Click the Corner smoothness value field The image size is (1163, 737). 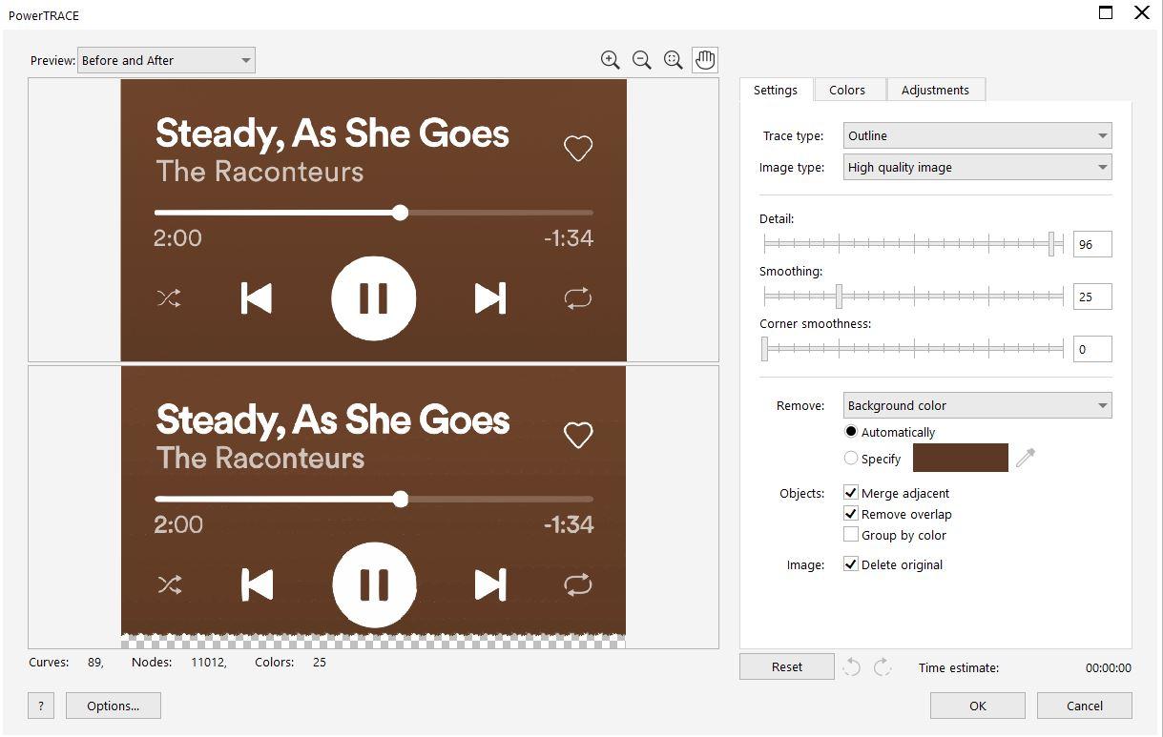pyautogui.click(x=1092, y=349)
